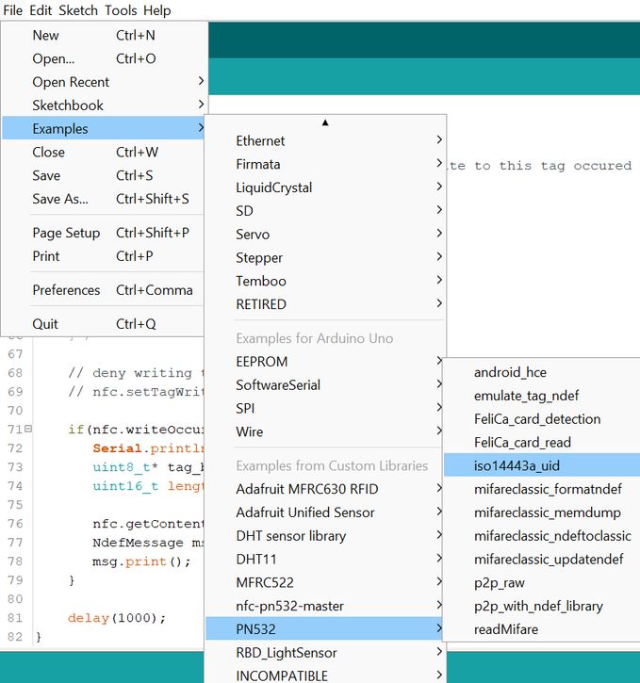The image size is (640, 683).
Task: Open the mifareclassic_updatendef example
Action: pos(542,560)
